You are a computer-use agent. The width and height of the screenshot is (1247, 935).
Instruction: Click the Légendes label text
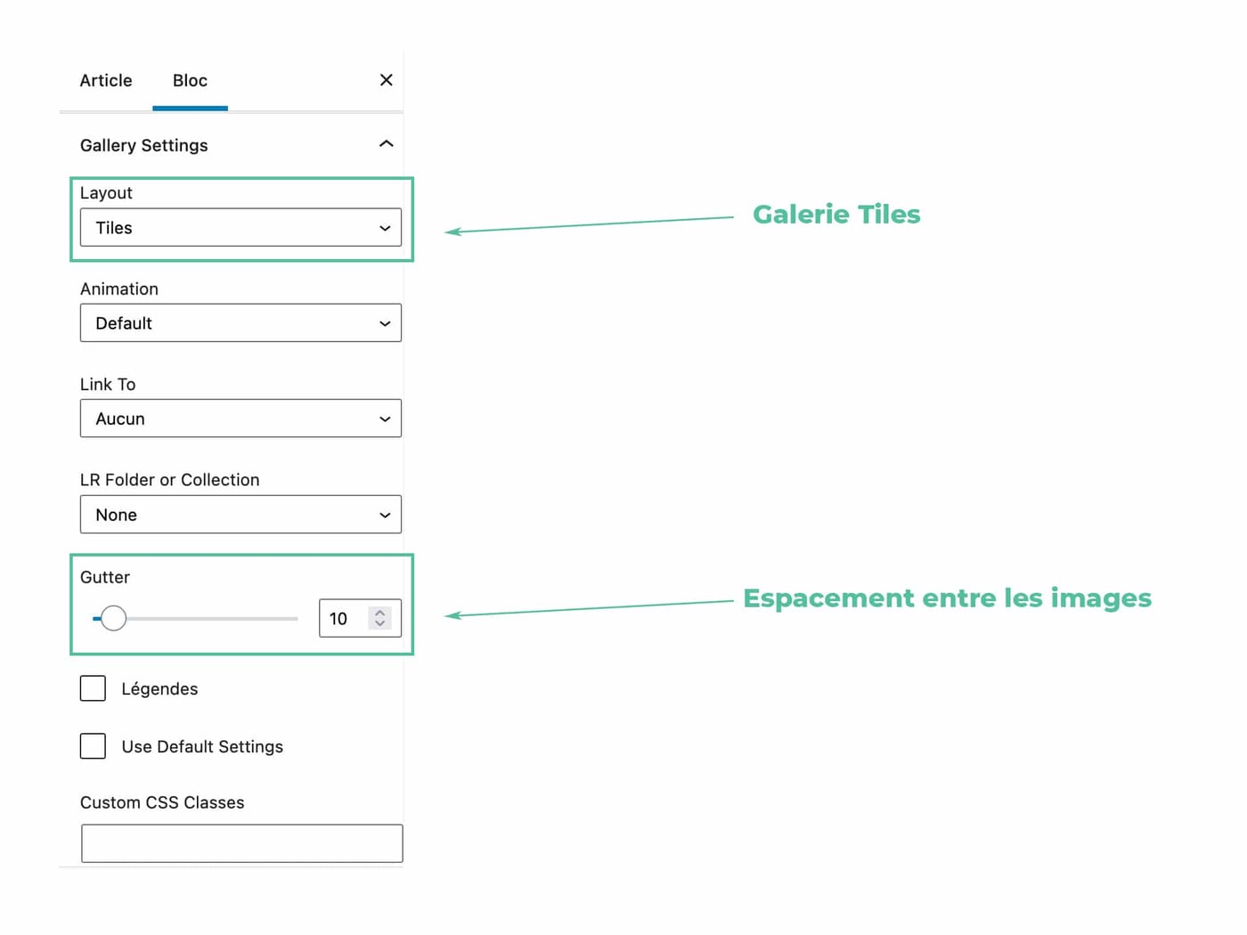(159, 689)
